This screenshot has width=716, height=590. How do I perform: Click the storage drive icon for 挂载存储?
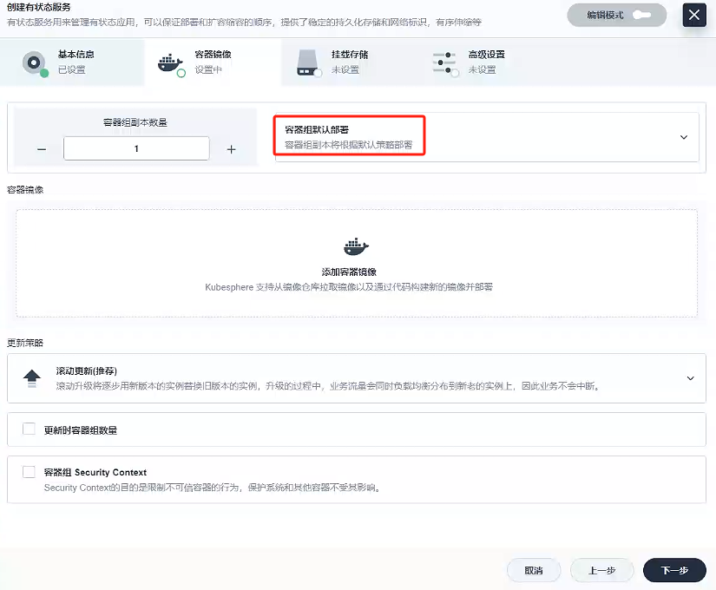pyautogui.click(x=308, y=63)
